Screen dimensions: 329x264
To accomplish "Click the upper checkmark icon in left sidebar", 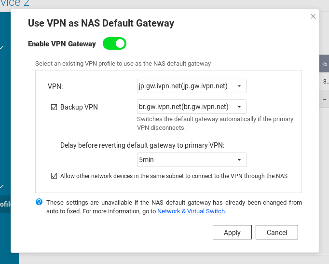I will tap(1, 47).
